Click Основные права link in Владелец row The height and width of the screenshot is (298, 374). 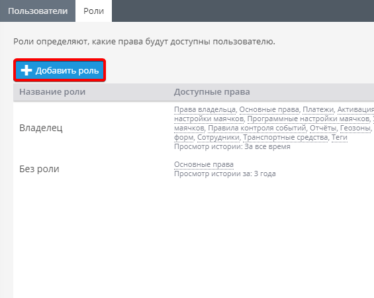[x=269, y=109]
